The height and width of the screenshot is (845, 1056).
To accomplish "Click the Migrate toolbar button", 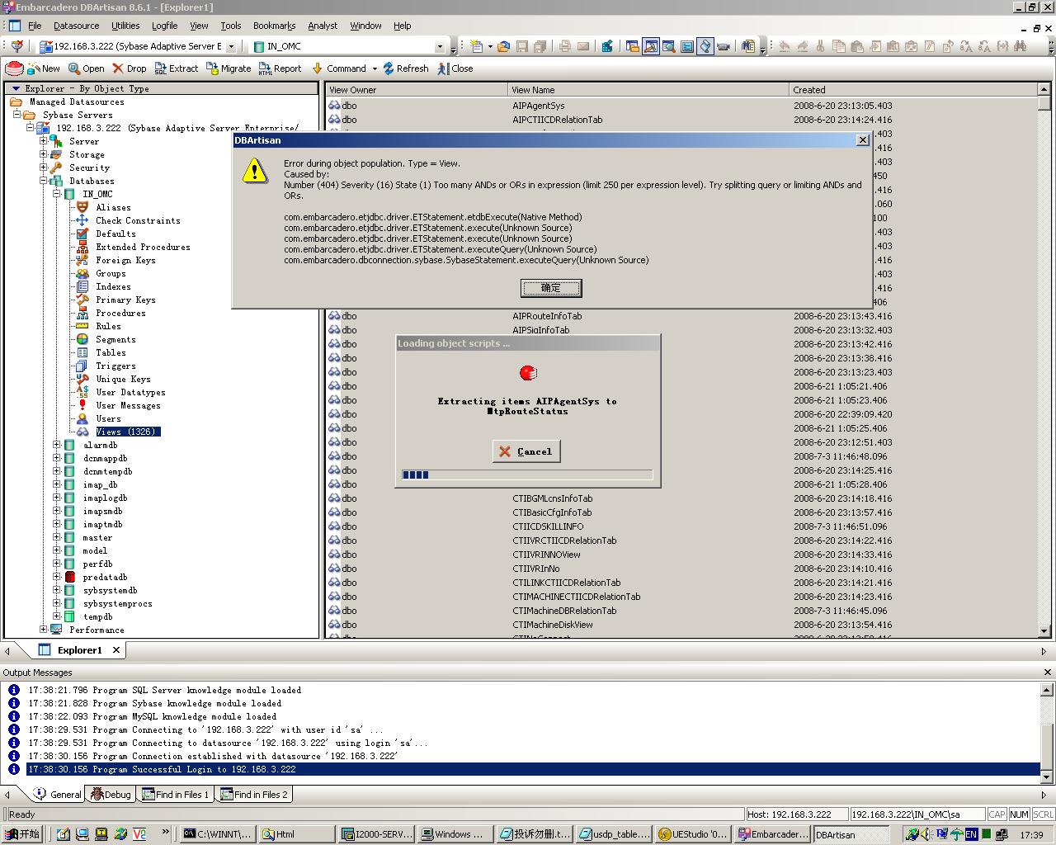I will coord(229,68).
